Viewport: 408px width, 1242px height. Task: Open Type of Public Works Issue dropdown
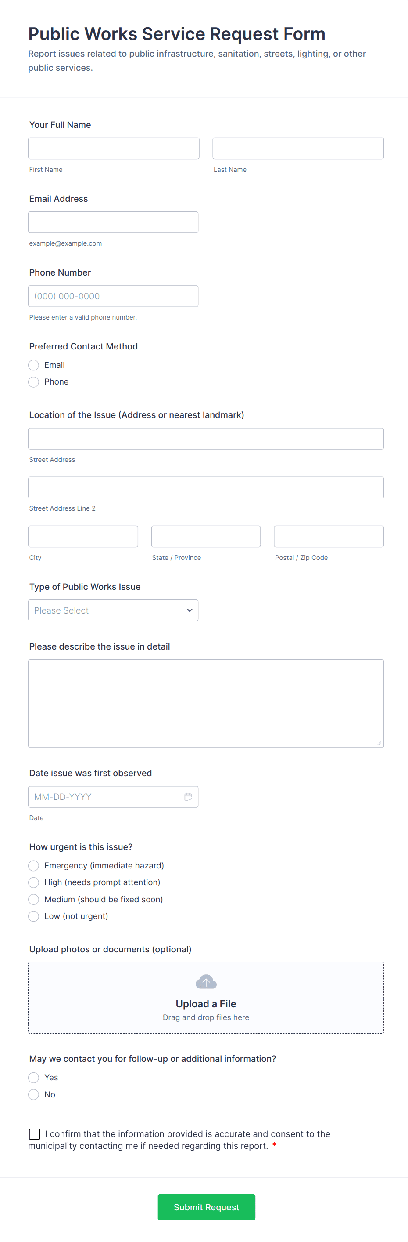[x=113, y=610]
